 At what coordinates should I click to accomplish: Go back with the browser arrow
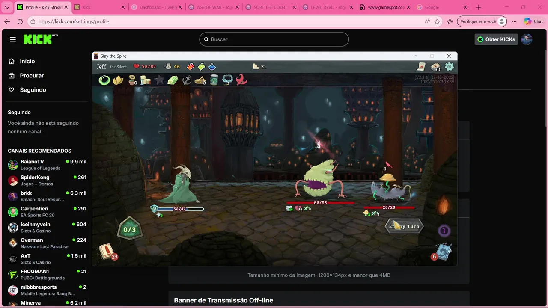7,21
